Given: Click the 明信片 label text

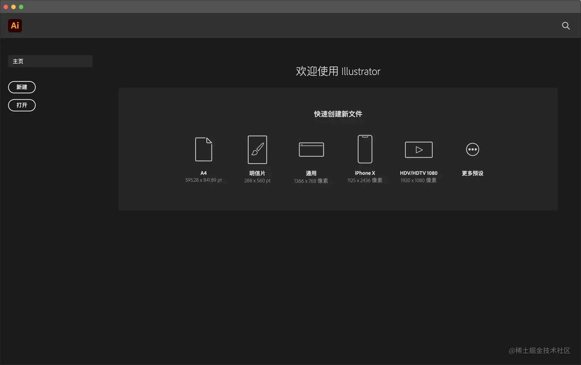Looking at the screenshot, I should [257, 173].
